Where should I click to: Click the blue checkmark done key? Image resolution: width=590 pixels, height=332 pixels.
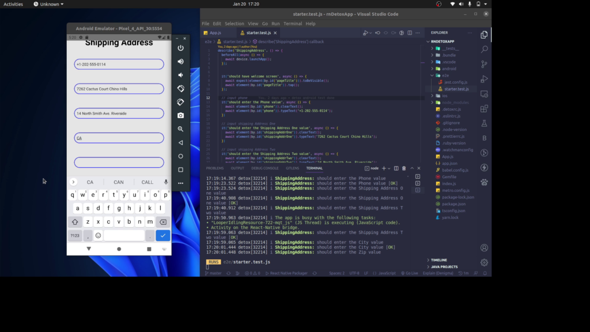coord(163,236)
